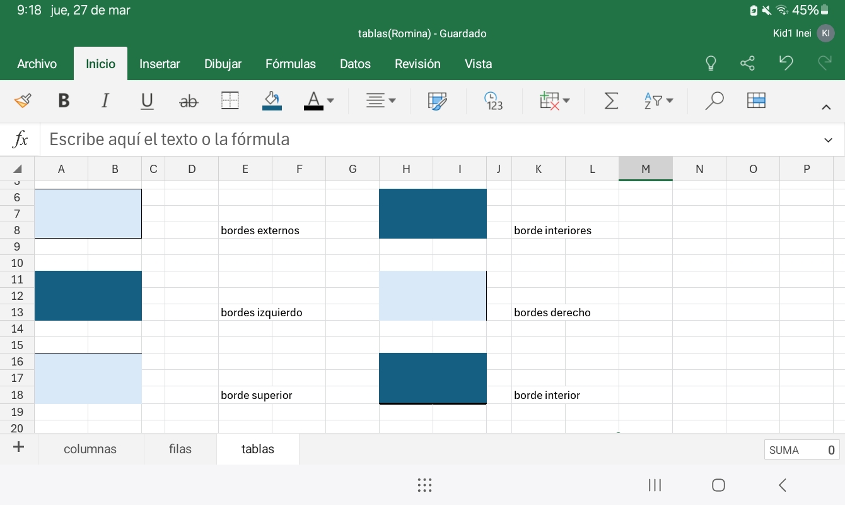Viewport: 845px width, 505px height.
Task: Expand the formula bar chevron
Action: 828,140
